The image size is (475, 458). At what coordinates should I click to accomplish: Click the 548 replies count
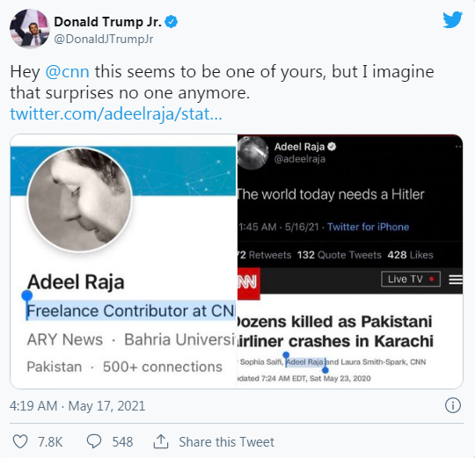pos(122,442)
